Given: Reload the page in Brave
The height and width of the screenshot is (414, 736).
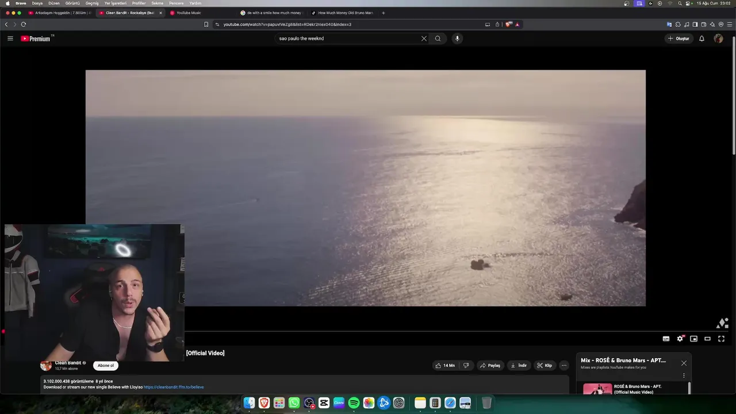Looking at the screenshot, I should [24, 24].
